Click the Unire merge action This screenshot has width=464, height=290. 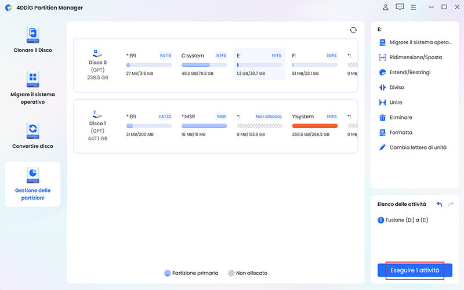(397, 103)
